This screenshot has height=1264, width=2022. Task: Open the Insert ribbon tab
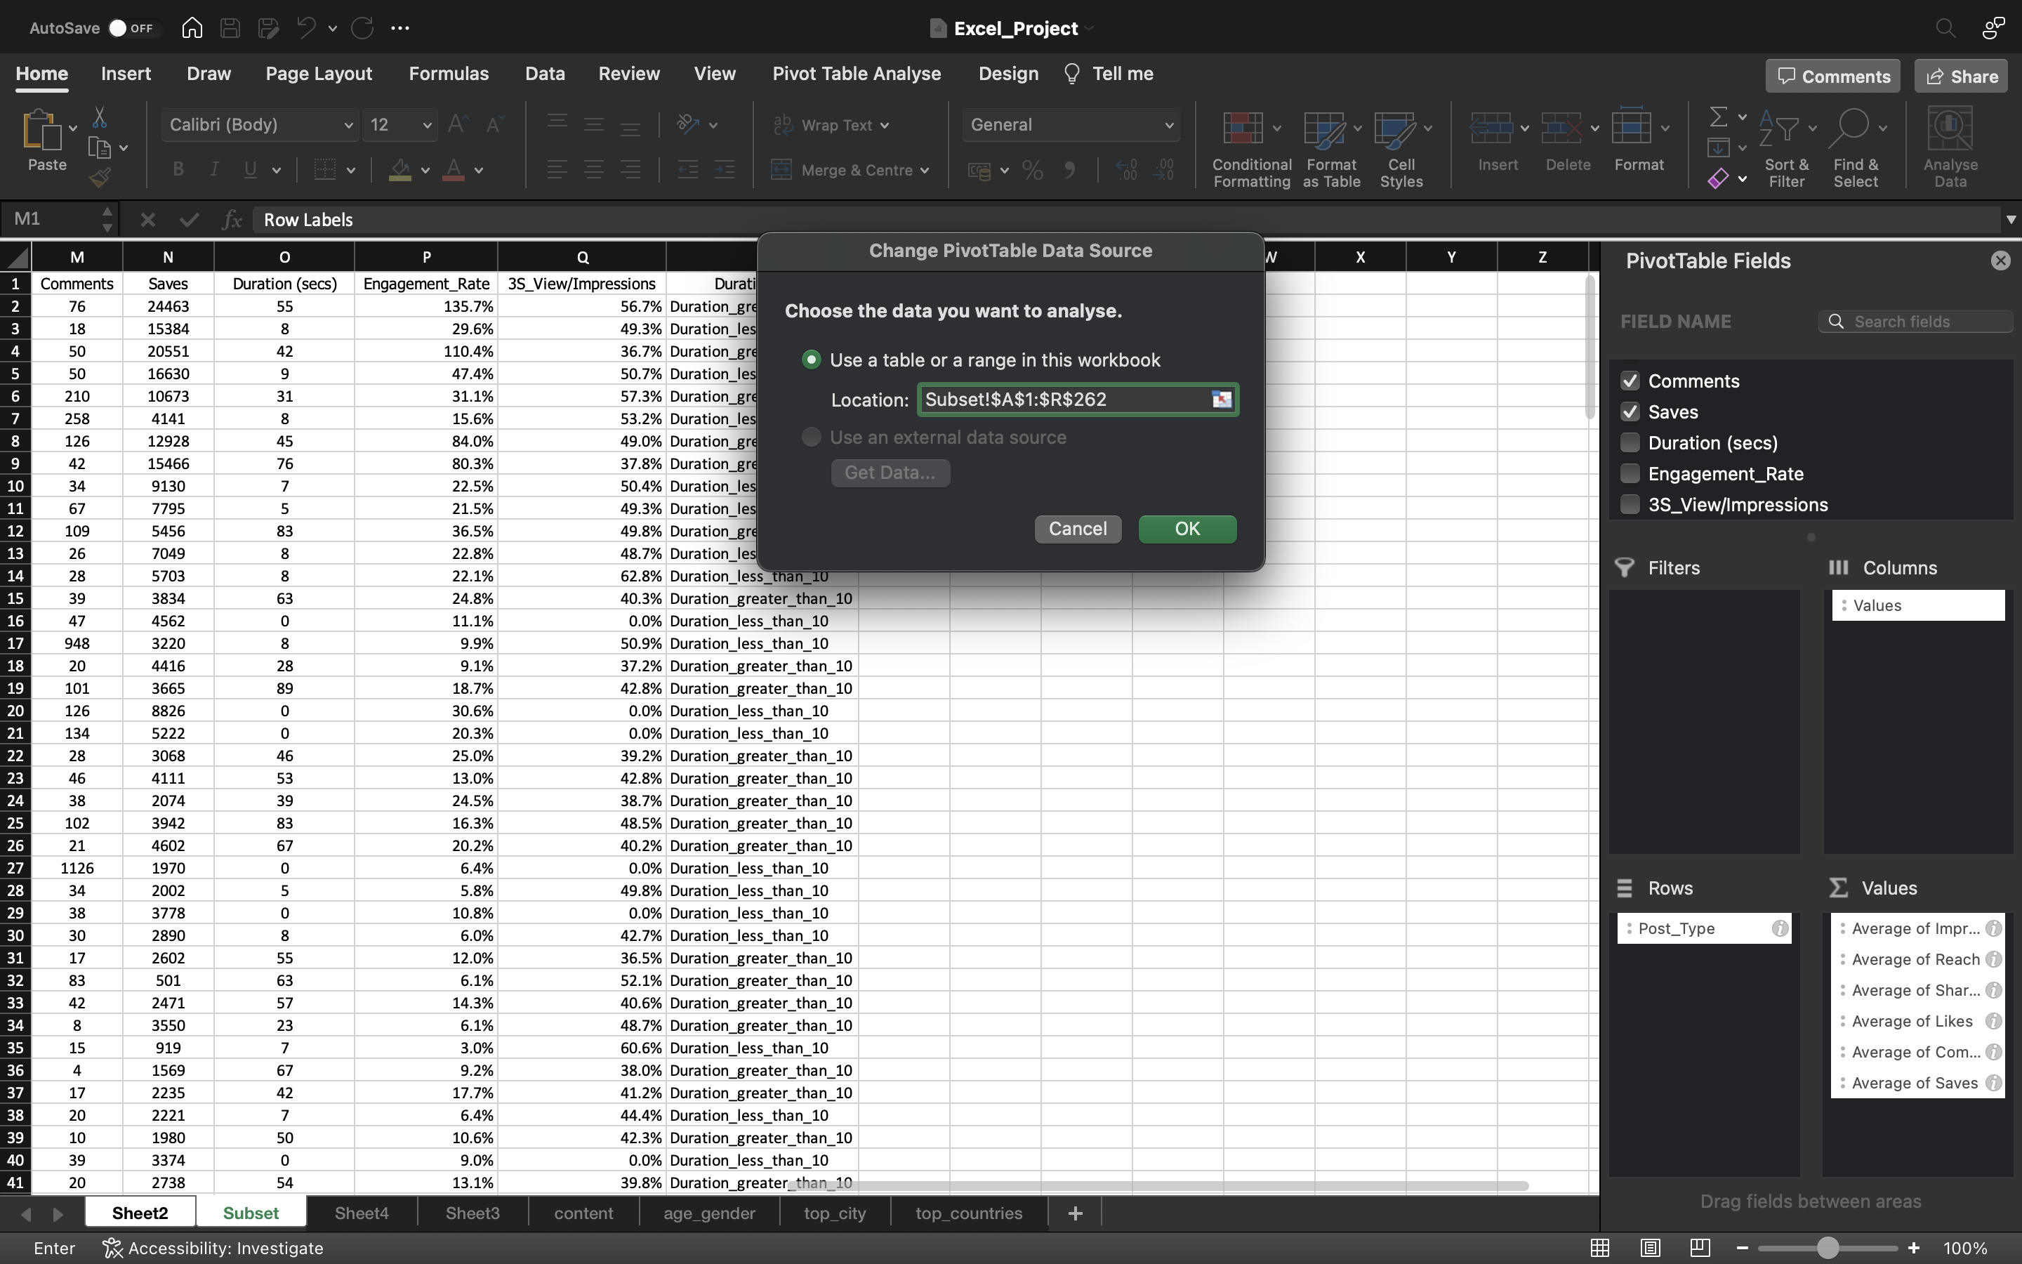pyautogui.click(x=126, y=74)
